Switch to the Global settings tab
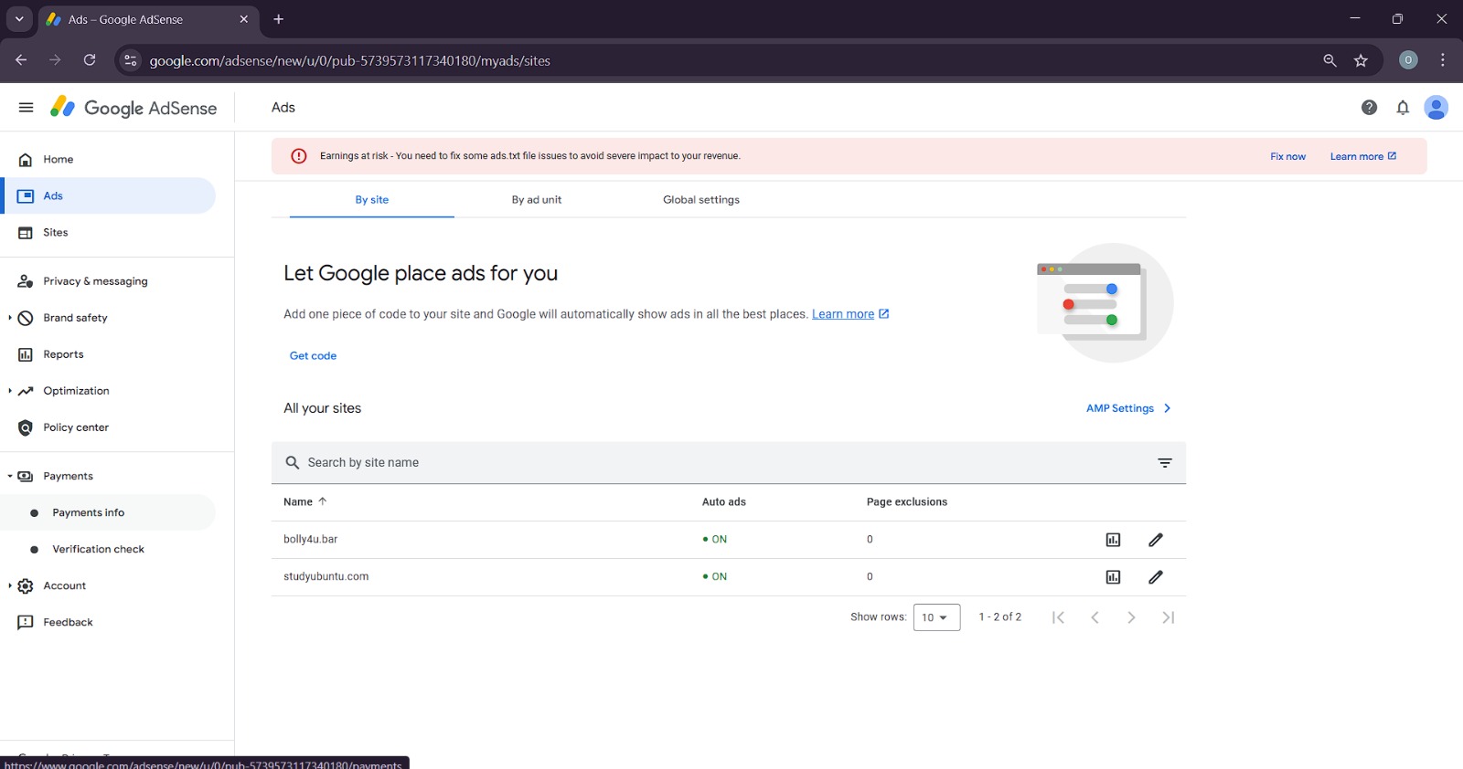Image resolution: width=1463 pixels, height=769 pixels. [701, 199]
